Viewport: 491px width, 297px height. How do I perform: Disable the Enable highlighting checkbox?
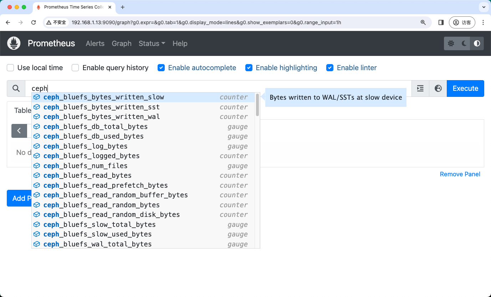click(x=249, y=68)
